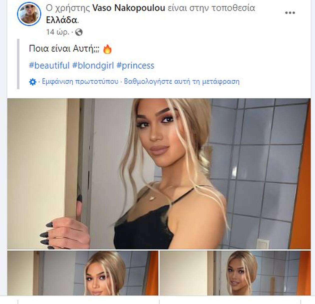Viewport: 315px width, 304px height.
Task: Open Vaso Nakopoulou's profile name link
Action: (129, 8)
